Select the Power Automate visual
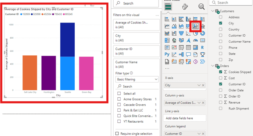253x136 pixels. [x=203, y=62]
